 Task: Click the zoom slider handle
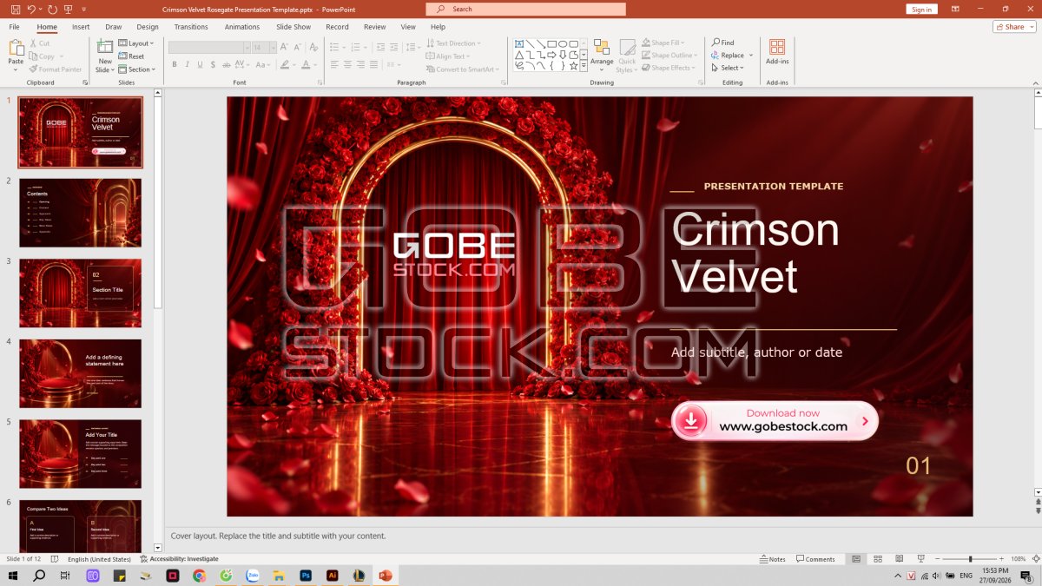click(970, 559)
